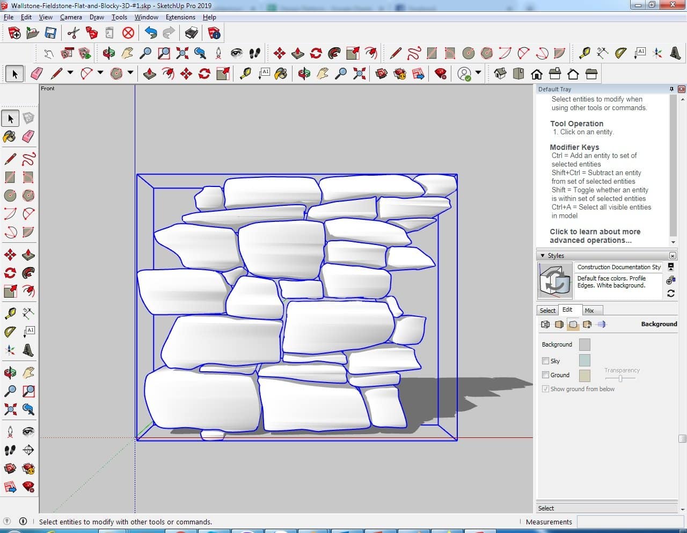Enable the Ground checkbox
The image size is (687, 533).
tap(545, 375)
